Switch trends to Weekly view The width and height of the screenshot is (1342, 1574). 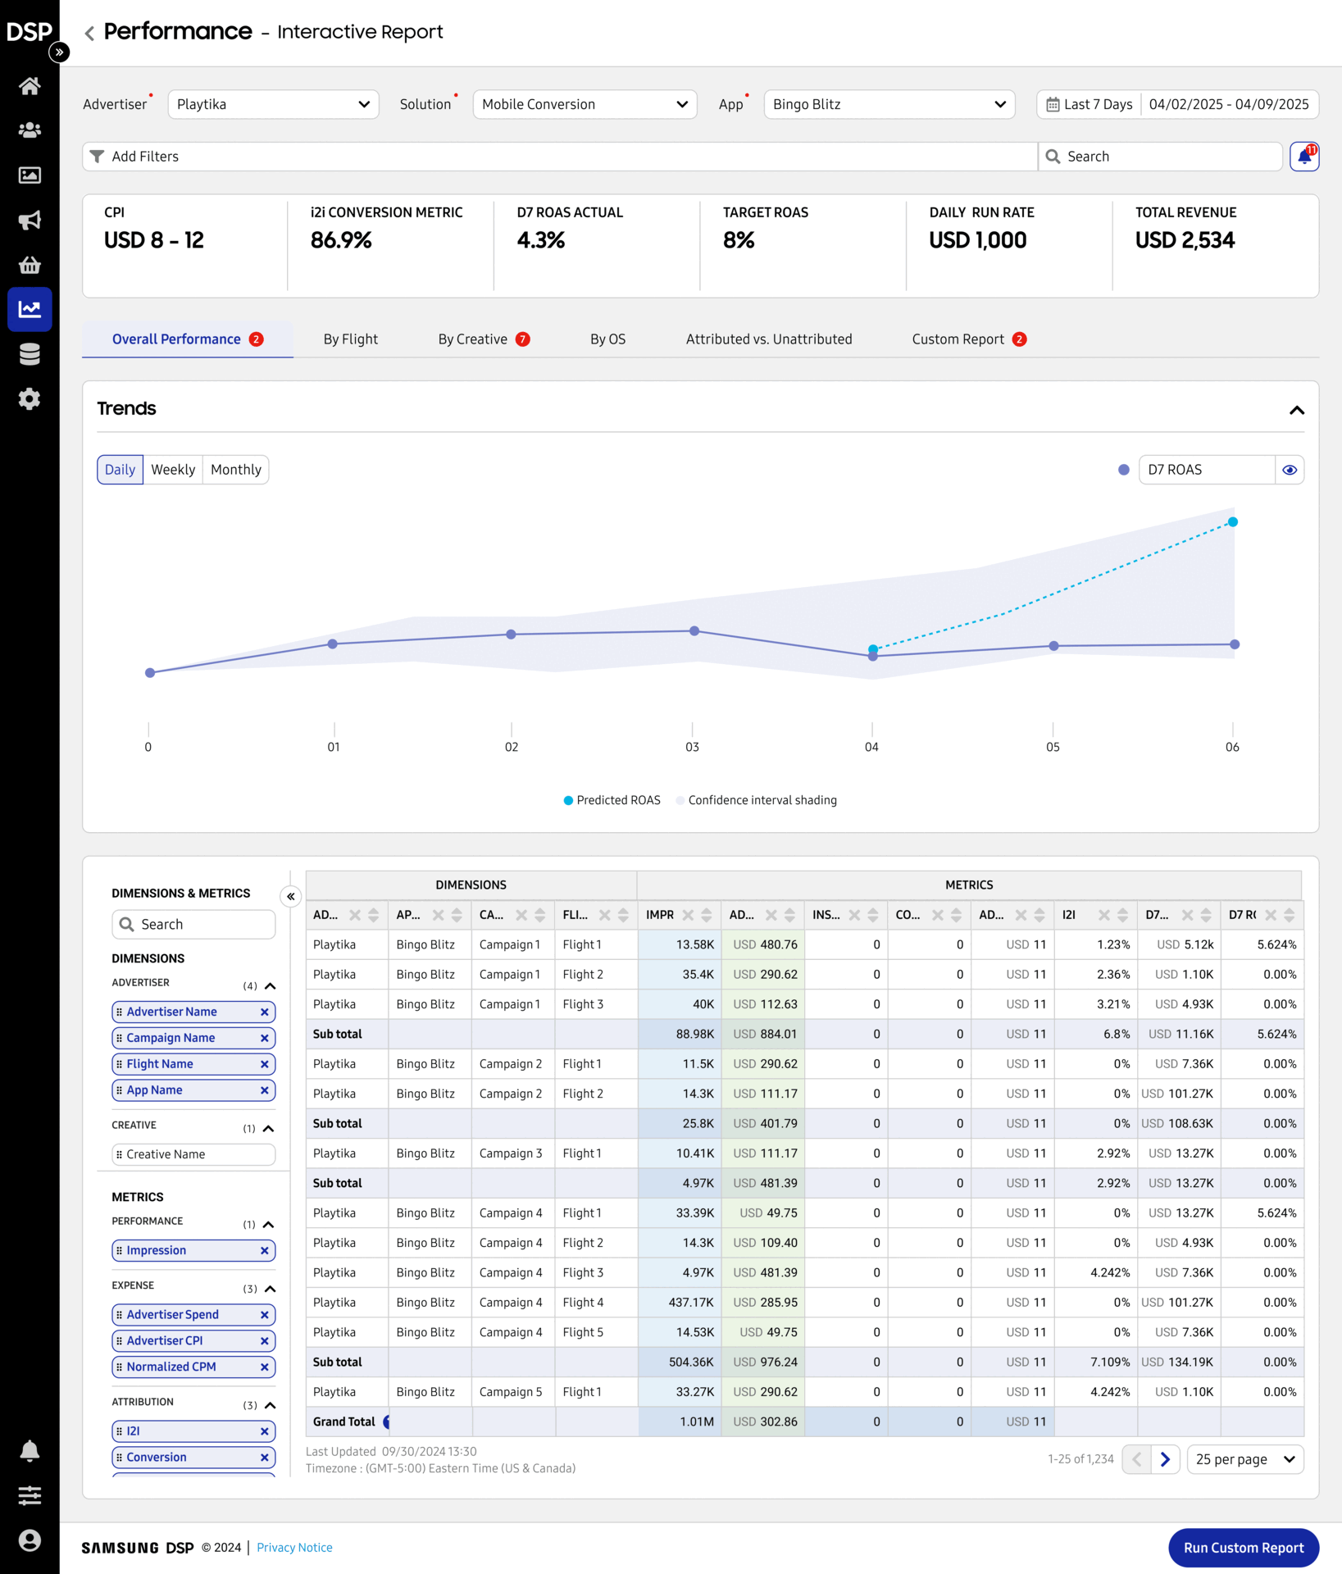(x=173, y=471)
